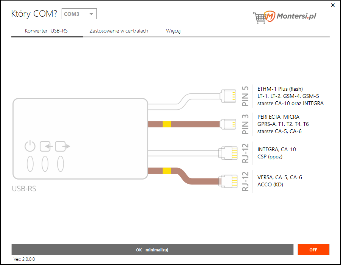
Task: Click the LED under the transmit arrow icon
Action: point(60,164)
